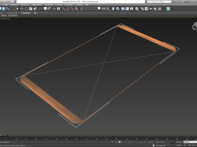The image size is (197, 147).
Task: Open Create Selection Set dropdown
Action: pos(93,8)
